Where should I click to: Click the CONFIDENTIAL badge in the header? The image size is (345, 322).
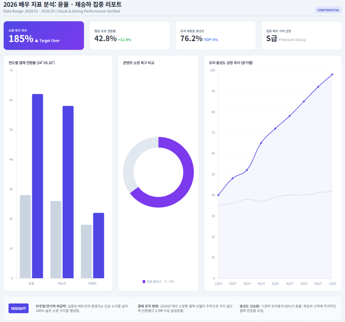(x=328, y=10)
